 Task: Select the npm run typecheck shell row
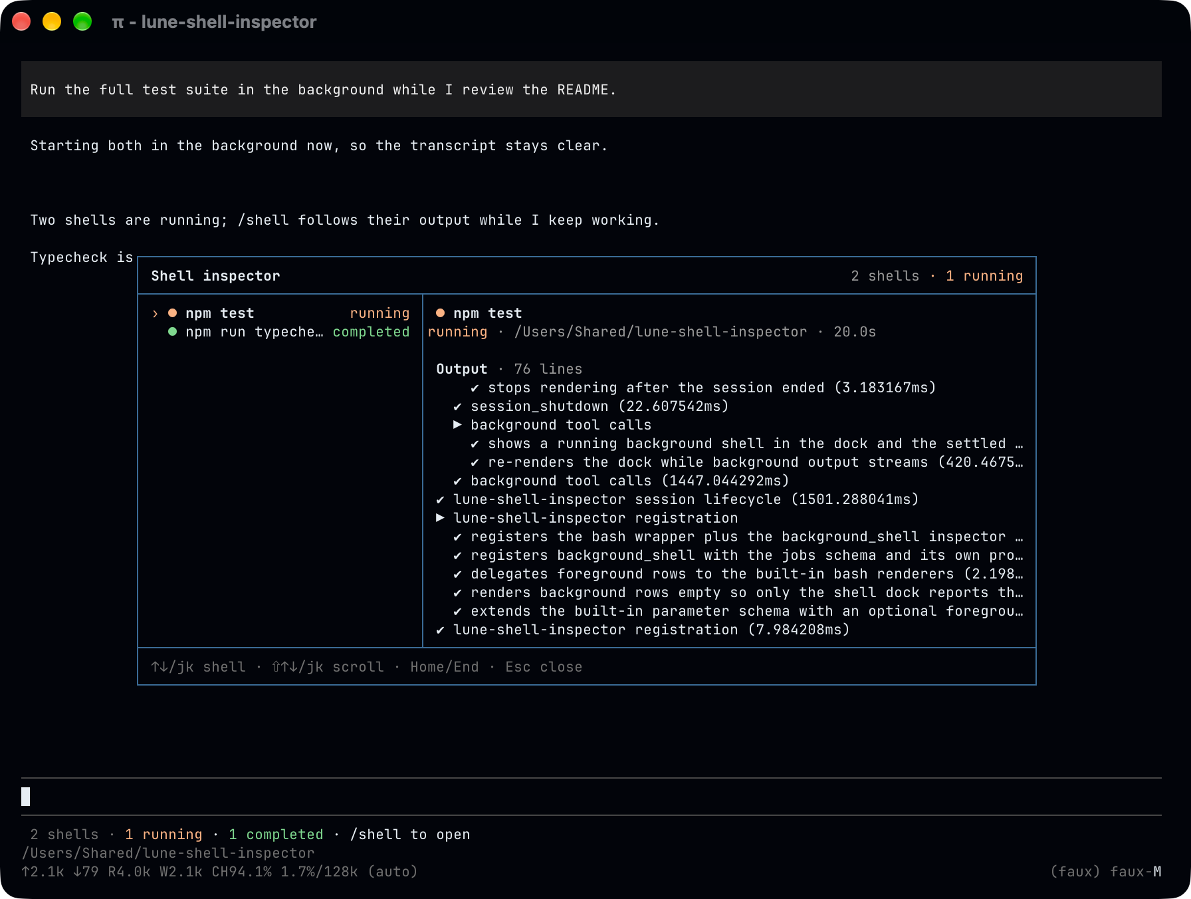tap(280, 332)
